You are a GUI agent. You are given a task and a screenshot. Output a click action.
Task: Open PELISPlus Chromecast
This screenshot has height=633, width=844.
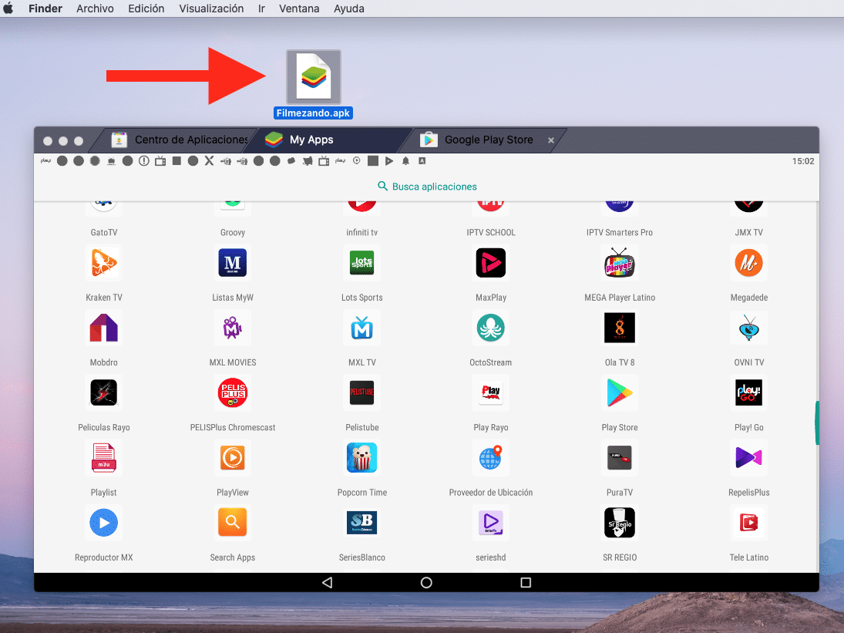coord(233,392)
